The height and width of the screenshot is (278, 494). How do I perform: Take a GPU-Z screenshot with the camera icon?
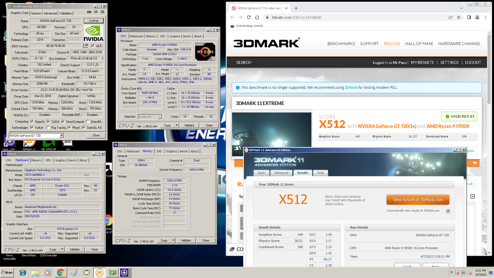89,12
